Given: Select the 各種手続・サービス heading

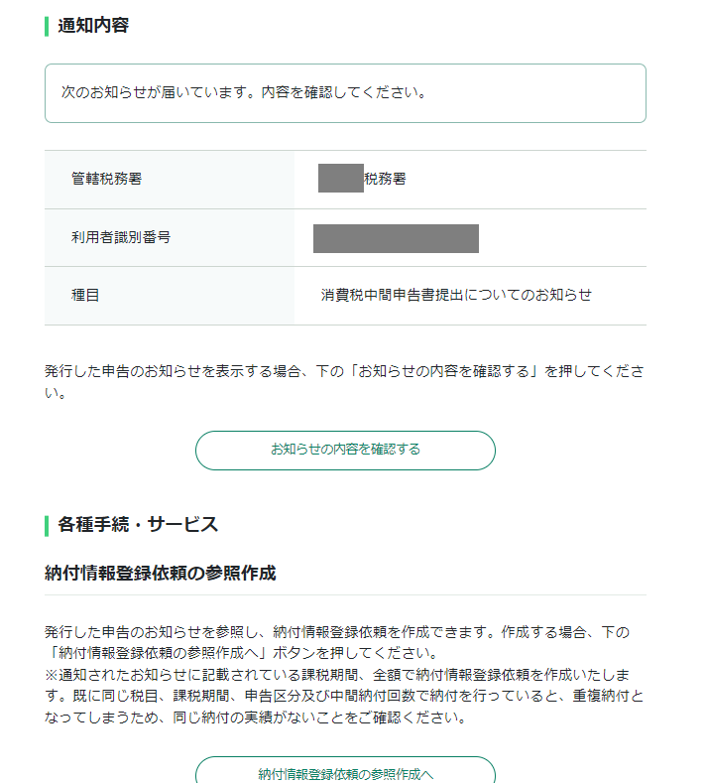Looking at the screenshot, I should click(138, 525).
